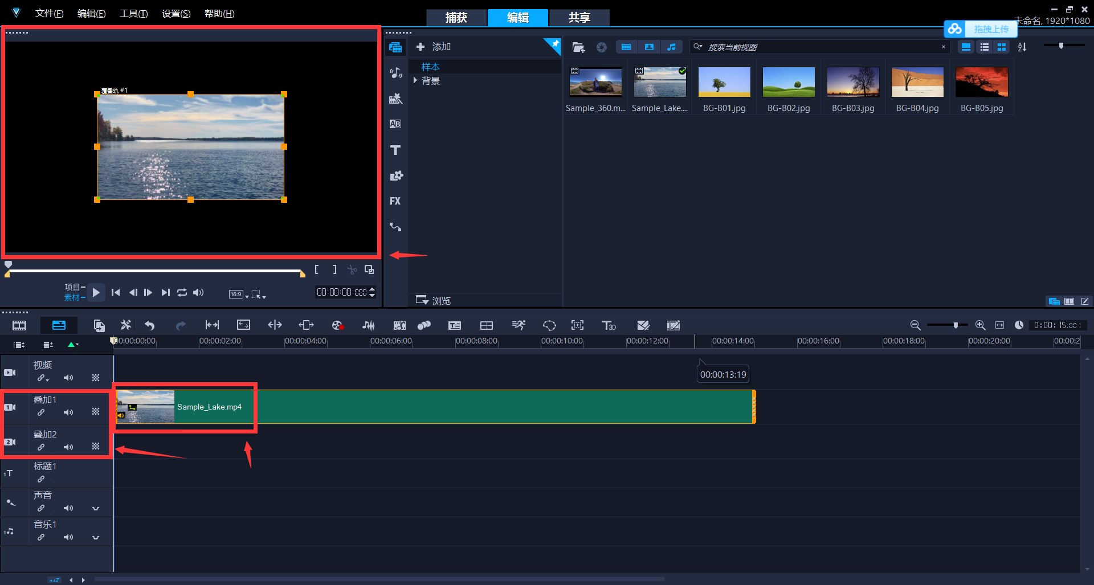
Task: Open the Title library T icon
Action: point(395,150)
